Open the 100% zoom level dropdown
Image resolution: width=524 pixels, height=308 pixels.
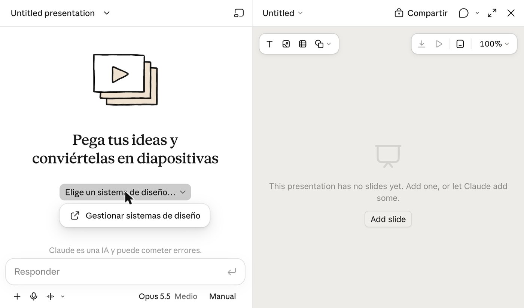tap(494, 44)
